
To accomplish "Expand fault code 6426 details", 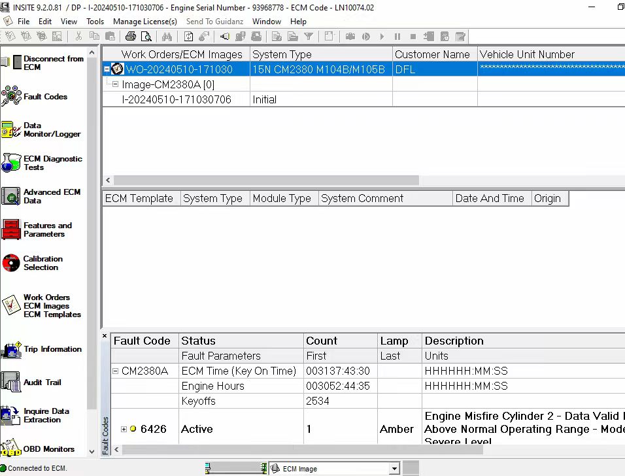I will (124, 429).
